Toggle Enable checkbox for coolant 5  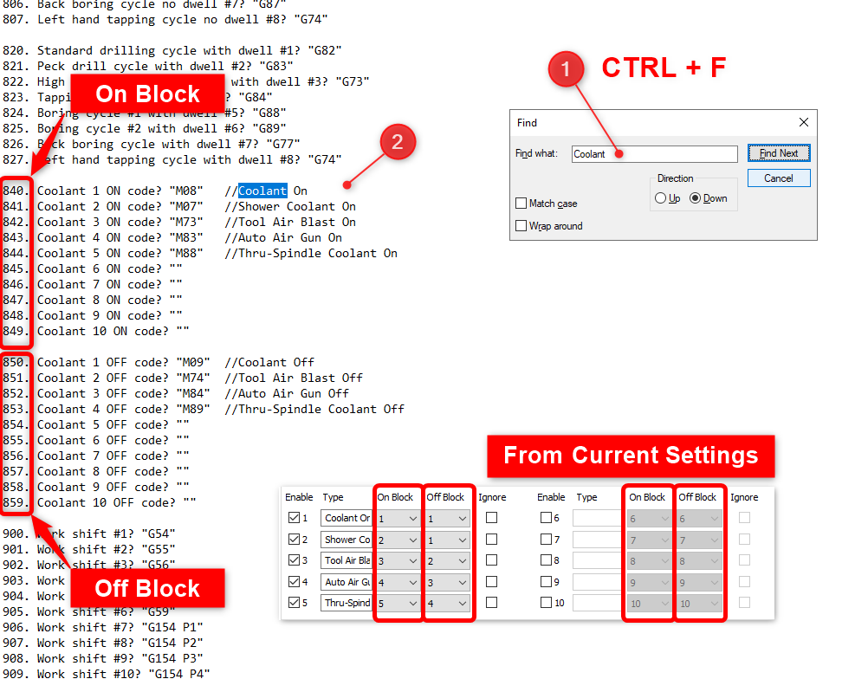coord(294,603)
